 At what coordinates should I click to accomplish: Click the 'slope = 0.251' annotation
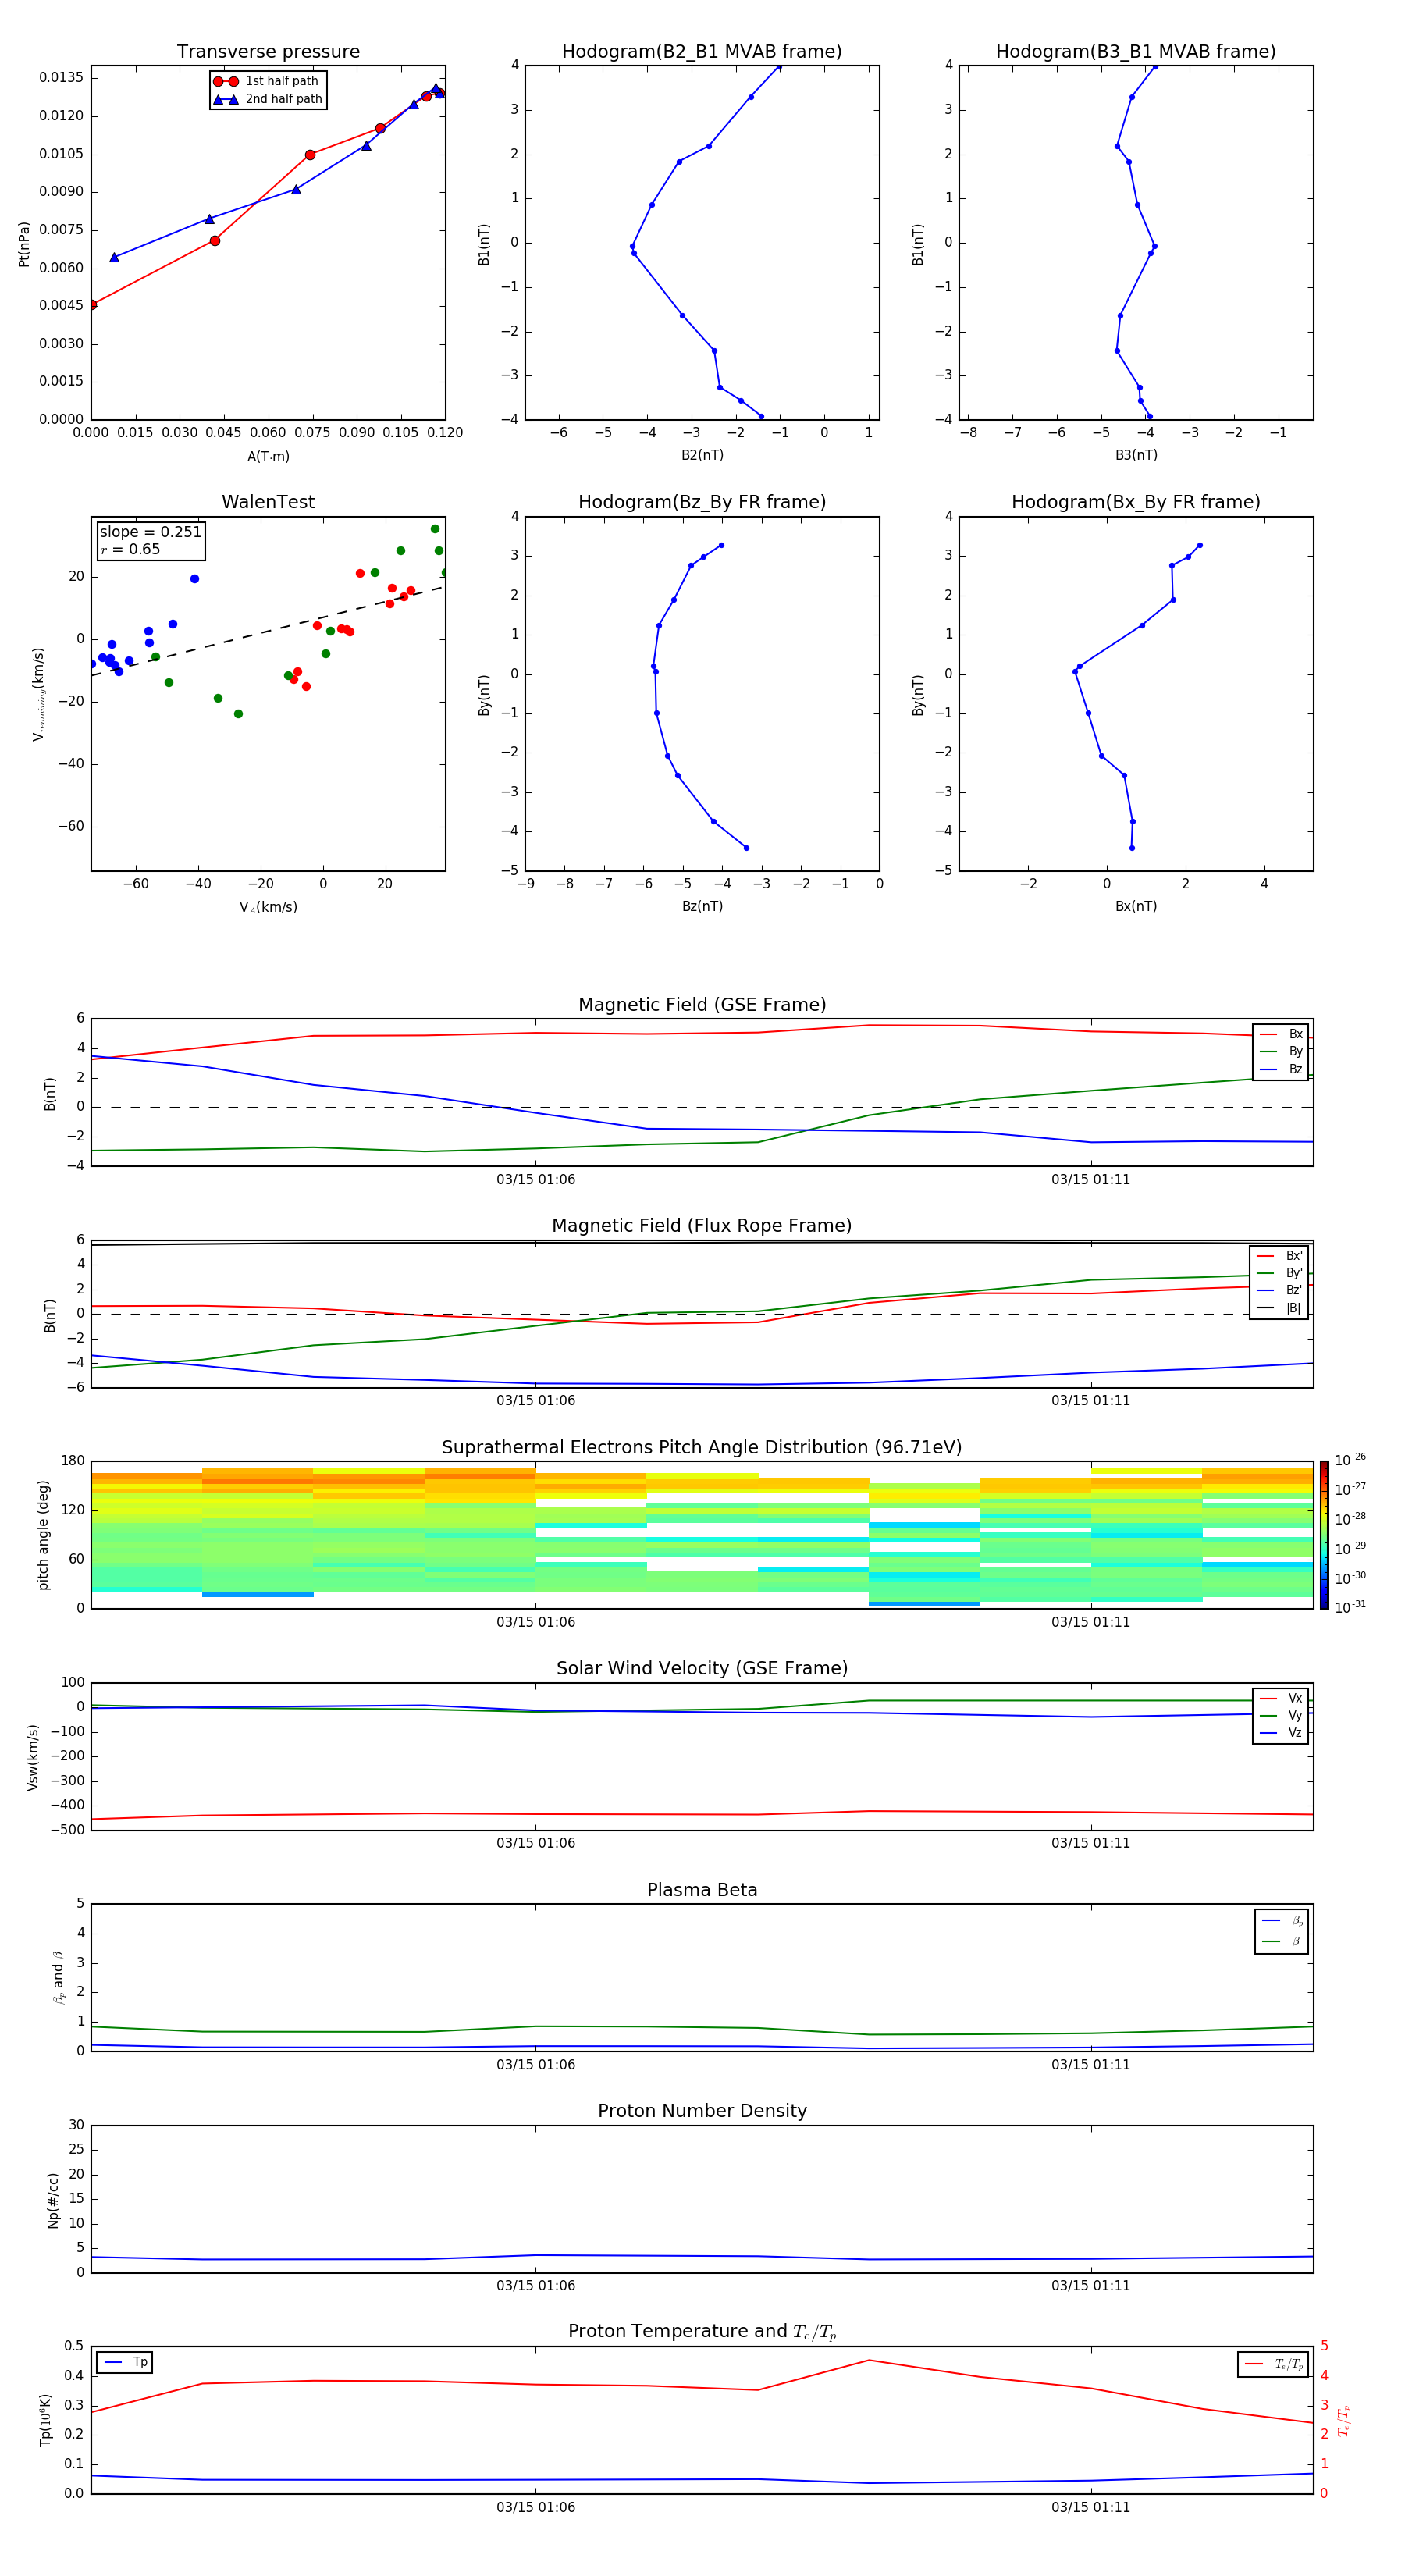150,532
